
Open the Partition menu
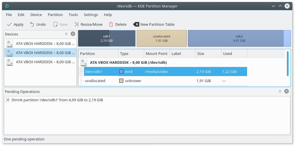(55, 15)
